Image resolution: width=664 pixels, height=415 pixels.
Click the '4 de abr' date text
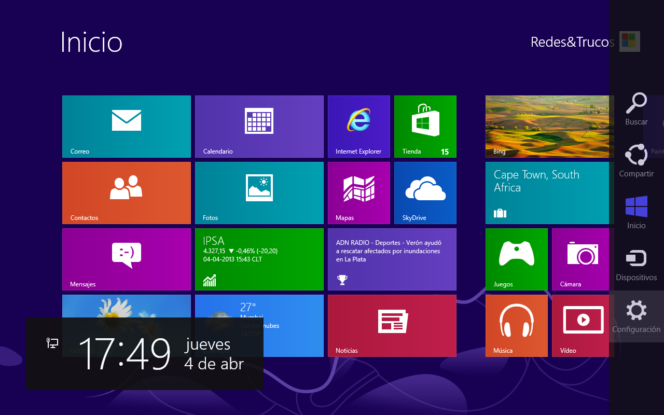click(x=214, y=364)
